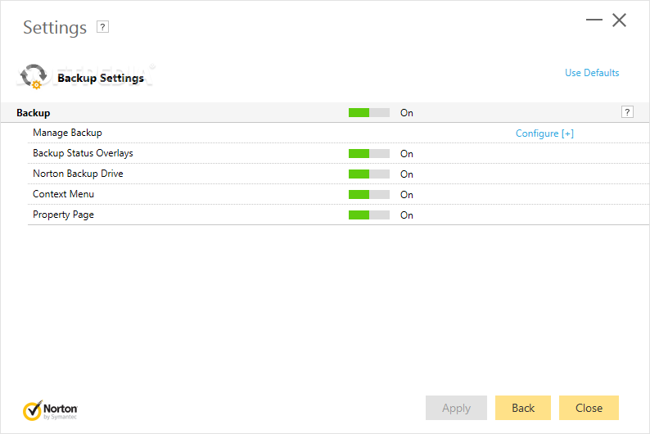Switch off the Context Menu toggle
The height and width of the screenshot is (434, 650).
pyautogui.click(x=368, y=195)
